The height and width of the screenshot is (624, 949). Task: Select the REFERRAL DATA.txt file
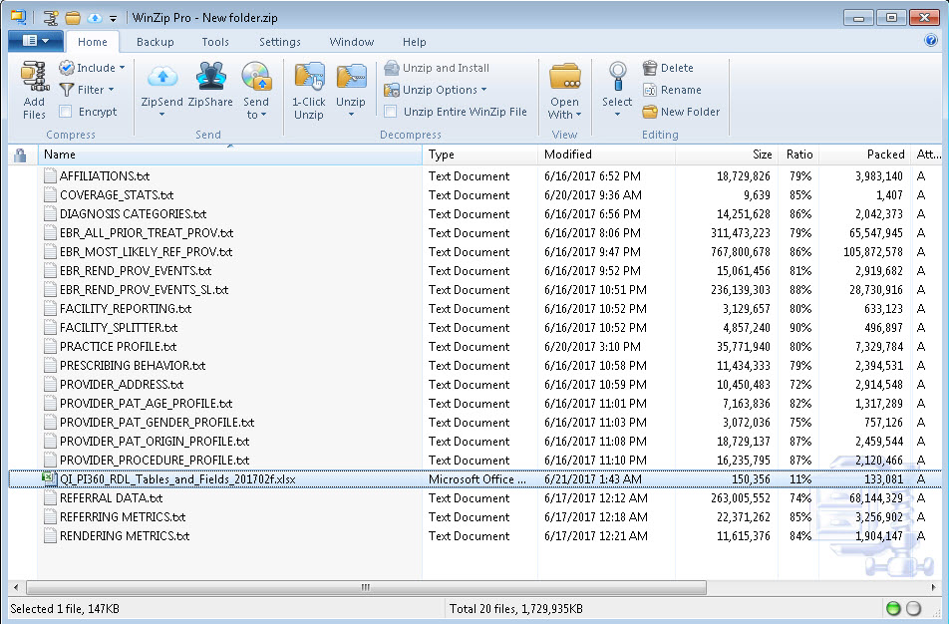point(111,498)
